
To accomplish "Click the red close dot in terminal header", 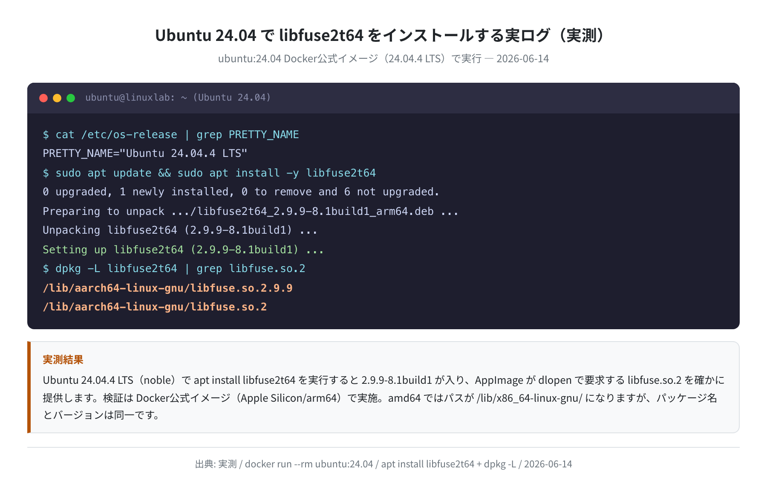I will tap(43, 98).
